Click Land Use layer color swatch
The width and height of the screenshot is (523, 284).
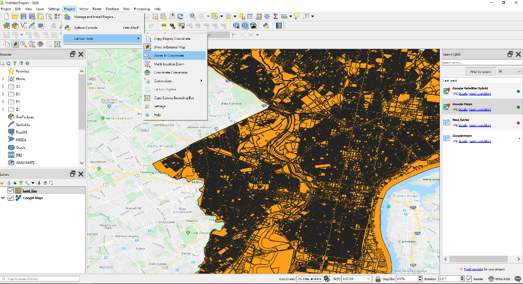click(x=19, y=191)
